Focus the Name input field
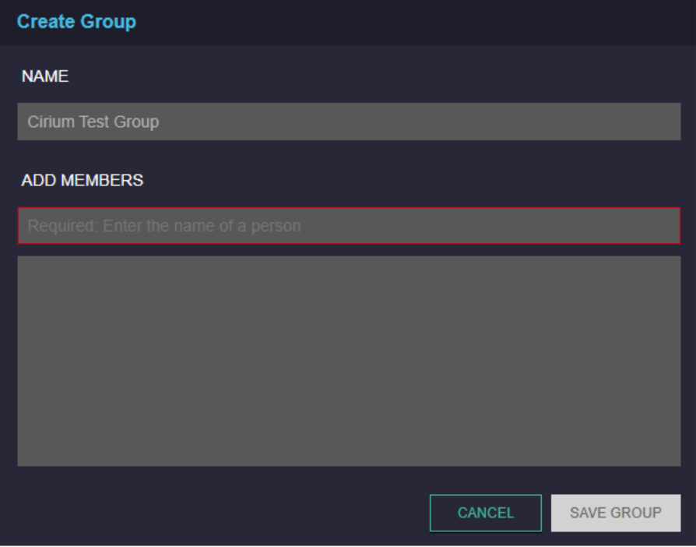The image size is (696, 547). 349,122
